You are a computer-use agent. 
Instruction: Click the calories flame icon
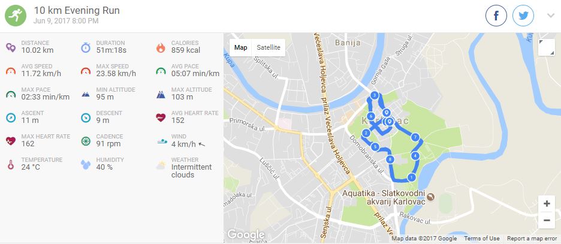pos(161,47)
